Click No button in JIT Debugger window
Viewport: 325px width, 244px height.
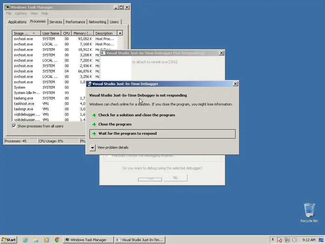tap(175, 178)
